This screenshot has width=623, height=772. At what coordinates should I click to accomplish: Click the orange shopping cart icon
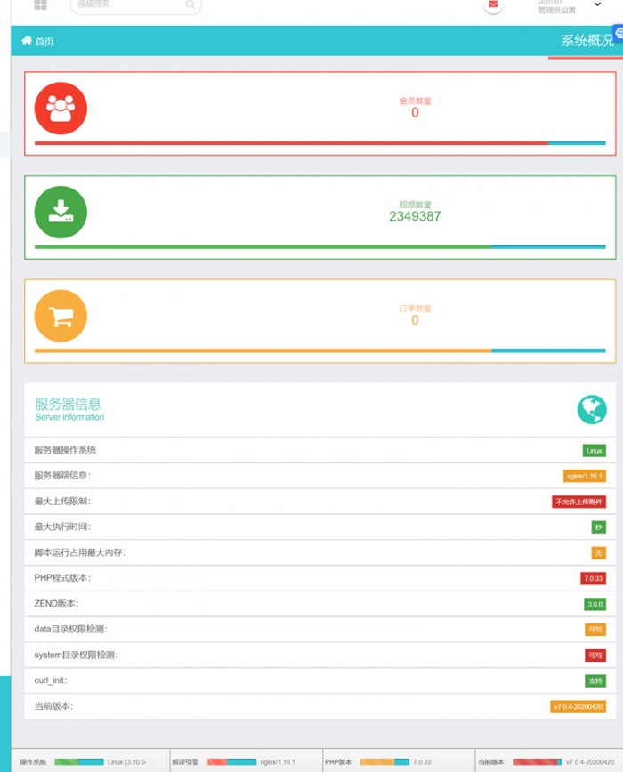coord(61,316)
